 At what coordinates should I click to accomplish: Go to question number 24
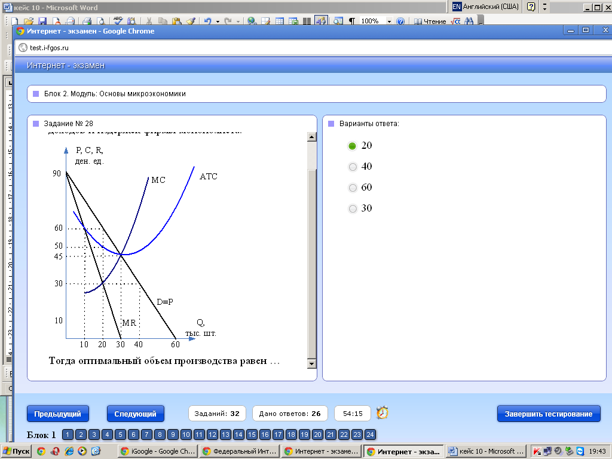coord(370,434)
